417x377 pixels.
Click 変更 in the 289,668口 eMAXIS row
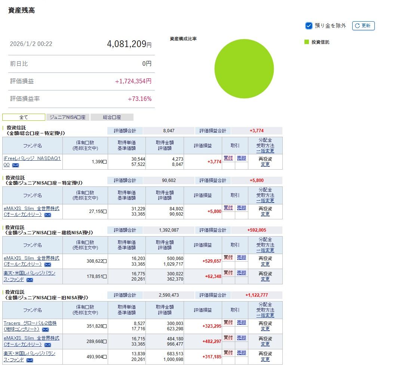click(x=265, y=344)
